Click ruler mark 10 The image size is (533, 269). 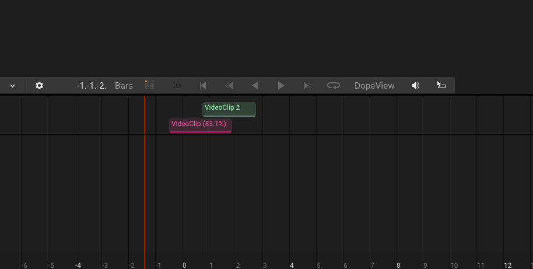click(454, 265)
